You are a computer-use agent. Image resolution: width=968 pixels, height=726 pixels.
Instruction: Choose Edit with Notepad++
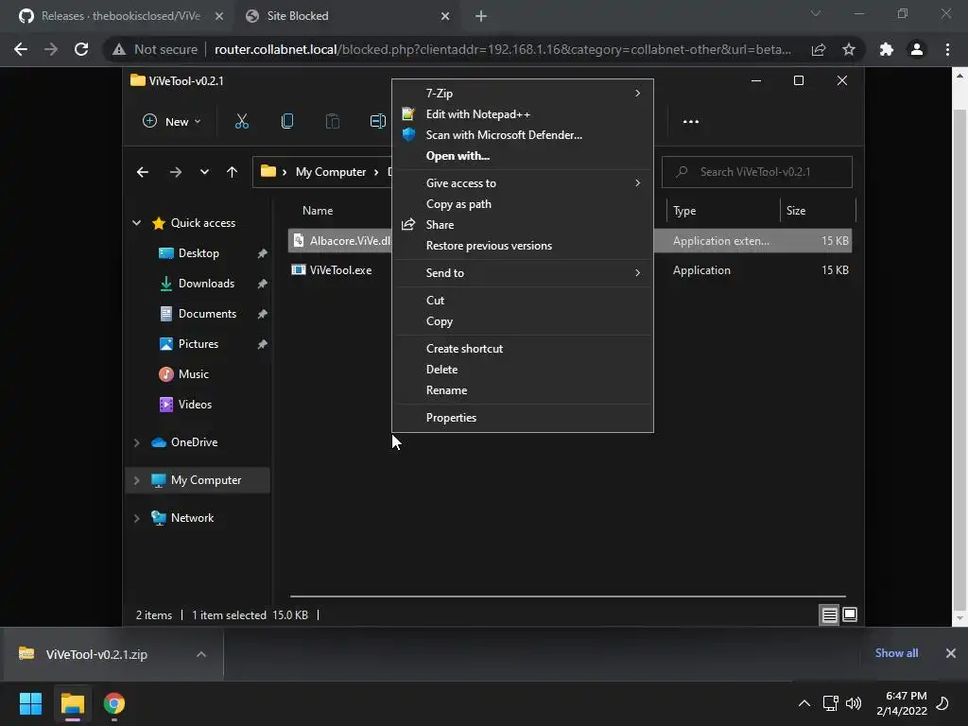click(x=522, y=114)
